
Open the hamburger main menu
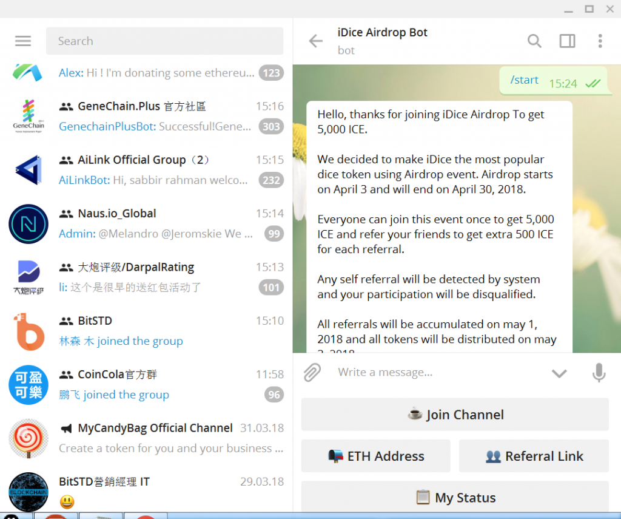23,41
